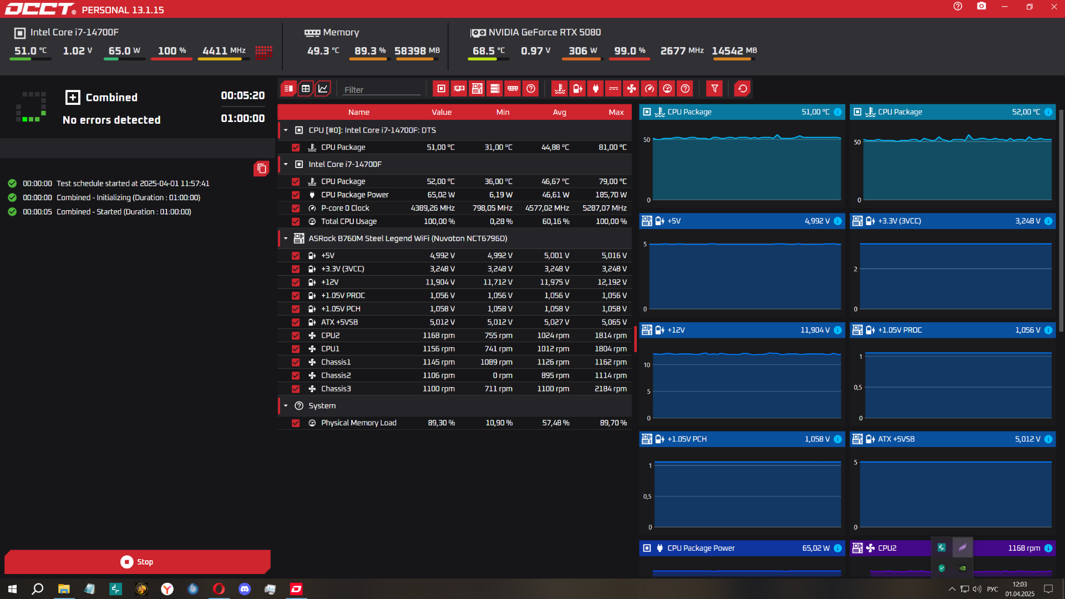Show hidden icons in the system tray
The image size is (1065, 599).
pyautogui.click(x=952, y=589)
